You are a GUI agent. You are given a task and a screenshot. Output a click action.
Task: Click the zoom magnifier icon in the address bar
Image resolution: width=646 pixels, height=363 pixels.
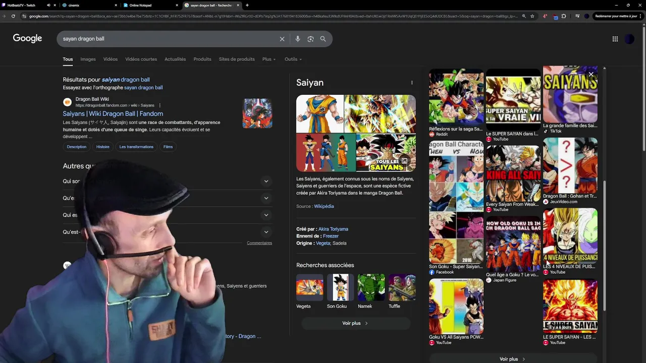click(x=524, y=16)
